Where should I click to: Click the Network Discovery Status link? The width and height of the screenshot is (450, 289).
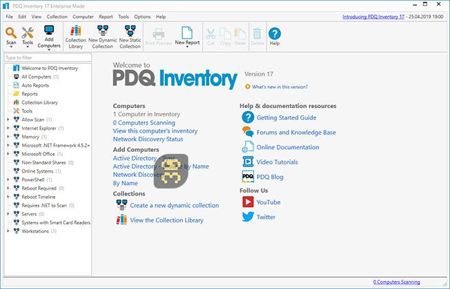click(x=147, y=139)
